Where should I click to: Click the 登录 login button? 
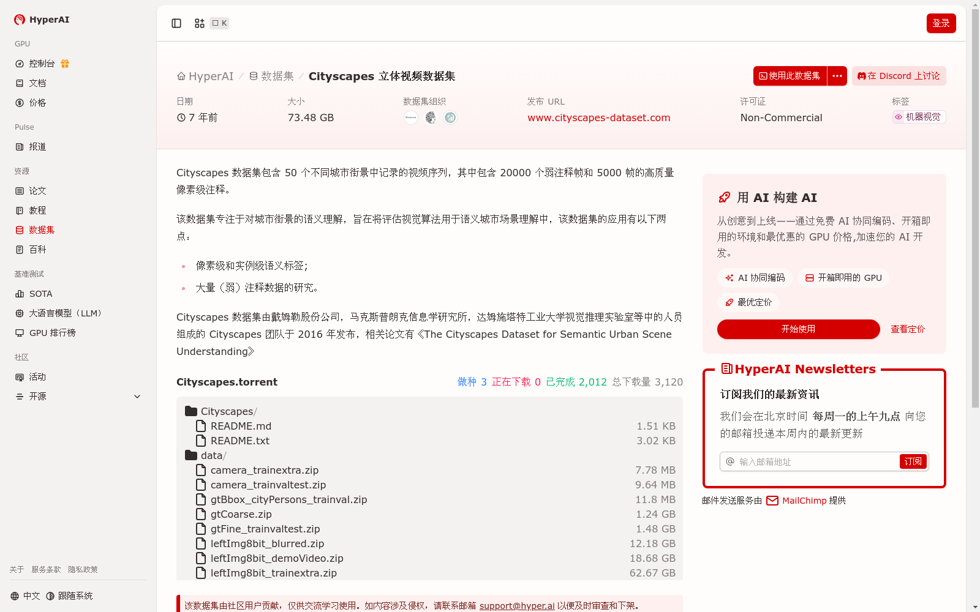(x=941, y=23)
